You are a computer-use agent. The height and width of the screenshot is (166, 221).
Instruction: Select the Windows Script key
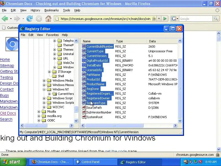(x=63, y=98)
